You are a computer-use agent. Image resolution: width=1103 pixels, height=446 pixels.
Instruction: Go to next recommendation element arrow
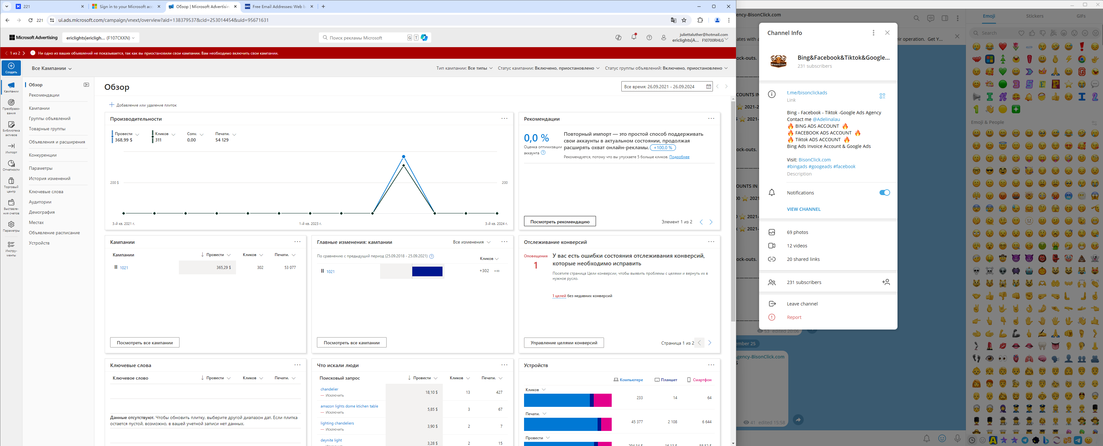[x=711, y=222]
